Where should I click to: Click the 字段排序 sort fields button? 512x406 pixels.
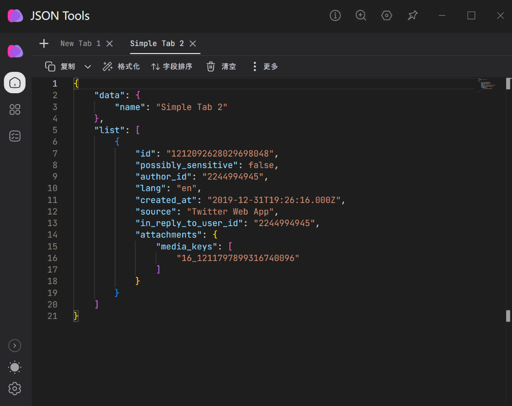point(172,66)
